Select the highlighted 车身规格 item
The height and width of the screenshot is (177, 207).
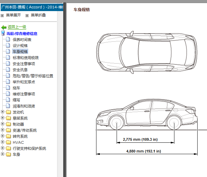tap(20, 52)
